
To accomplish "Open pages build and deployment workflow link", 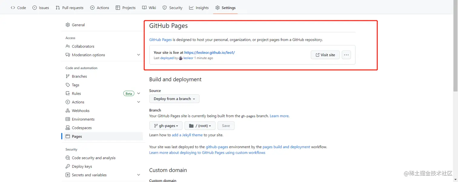I will click(x=286, y=147).
